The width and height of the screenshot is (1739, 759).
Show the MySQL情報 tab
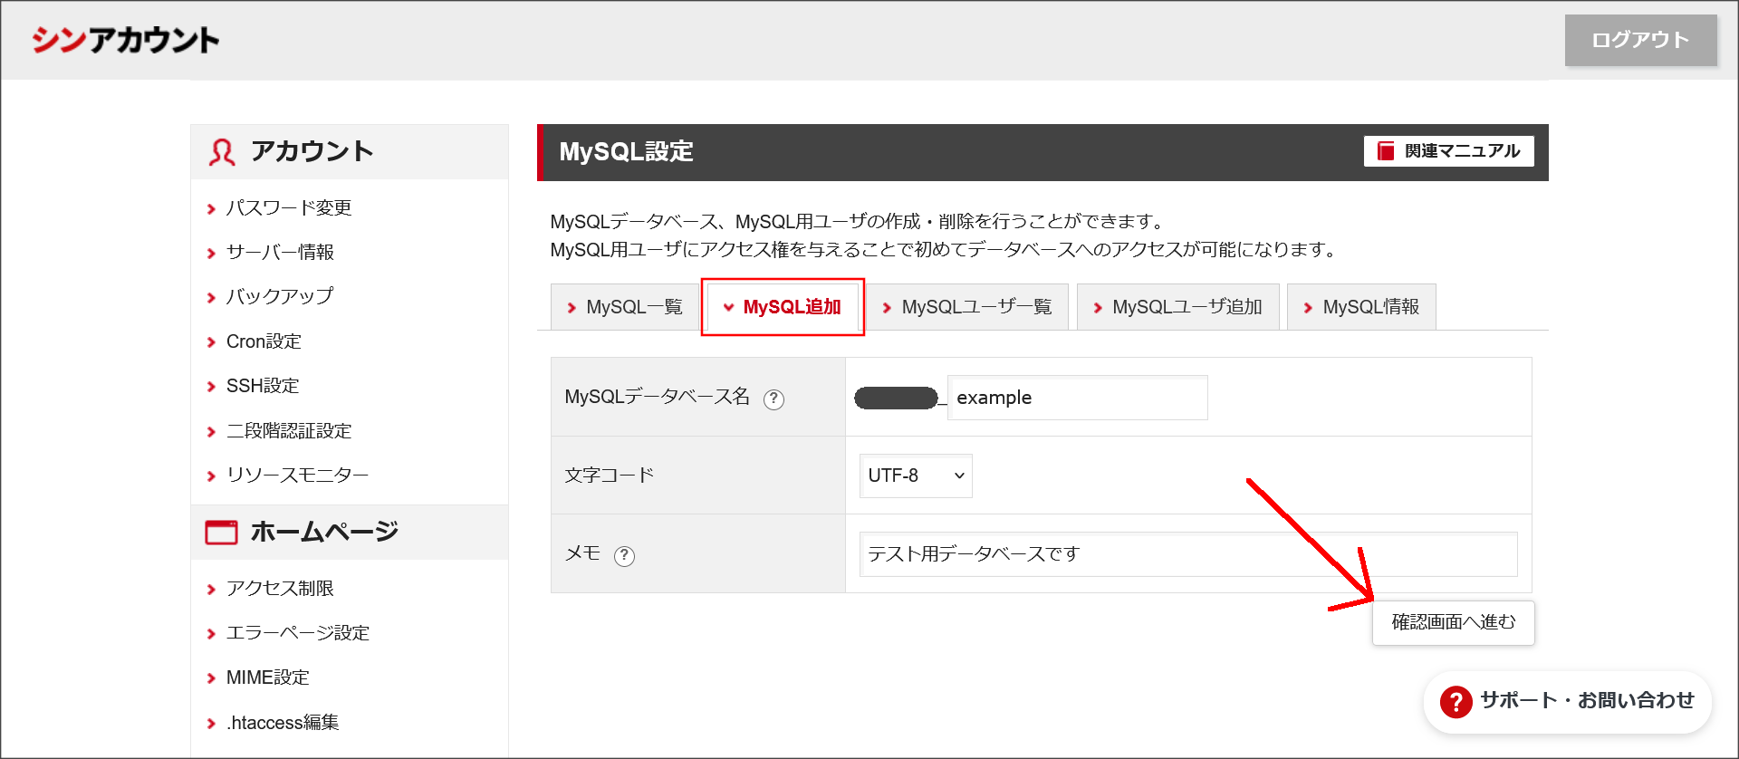pyautogui.click(x=1361, y=307)
